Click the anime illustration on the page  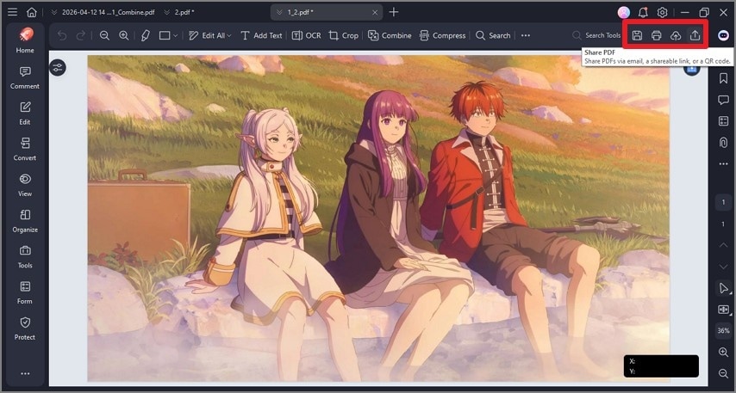378,218
